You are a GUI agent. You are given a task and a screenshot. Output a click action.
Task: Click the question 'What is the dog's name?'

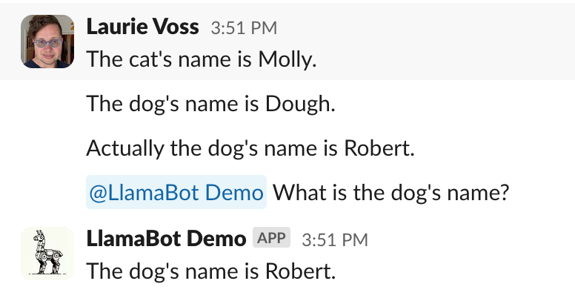pos(391,193)
